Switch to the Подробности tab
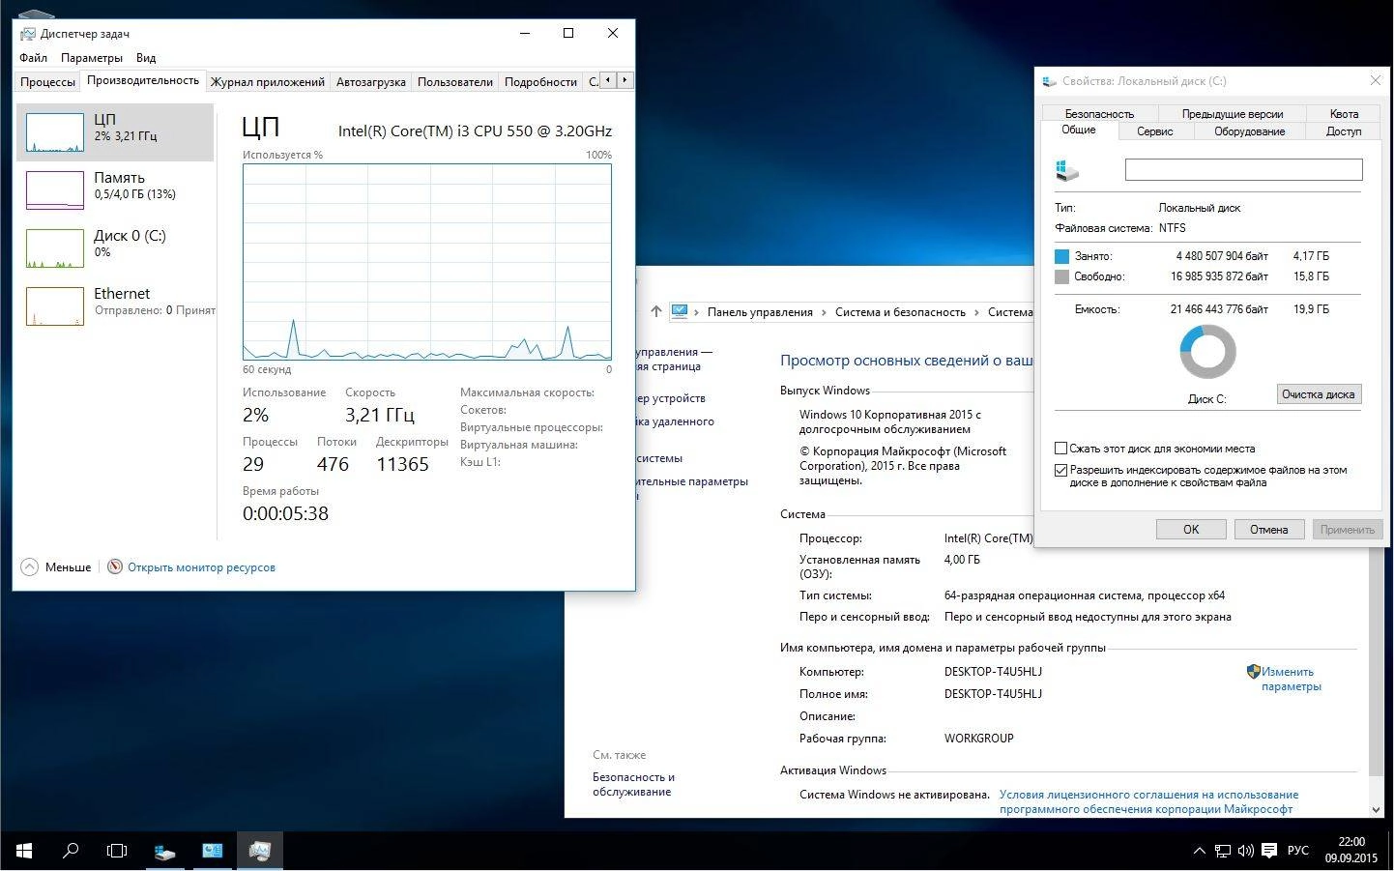Viewport: 1394px width, 871px height. 540,82
